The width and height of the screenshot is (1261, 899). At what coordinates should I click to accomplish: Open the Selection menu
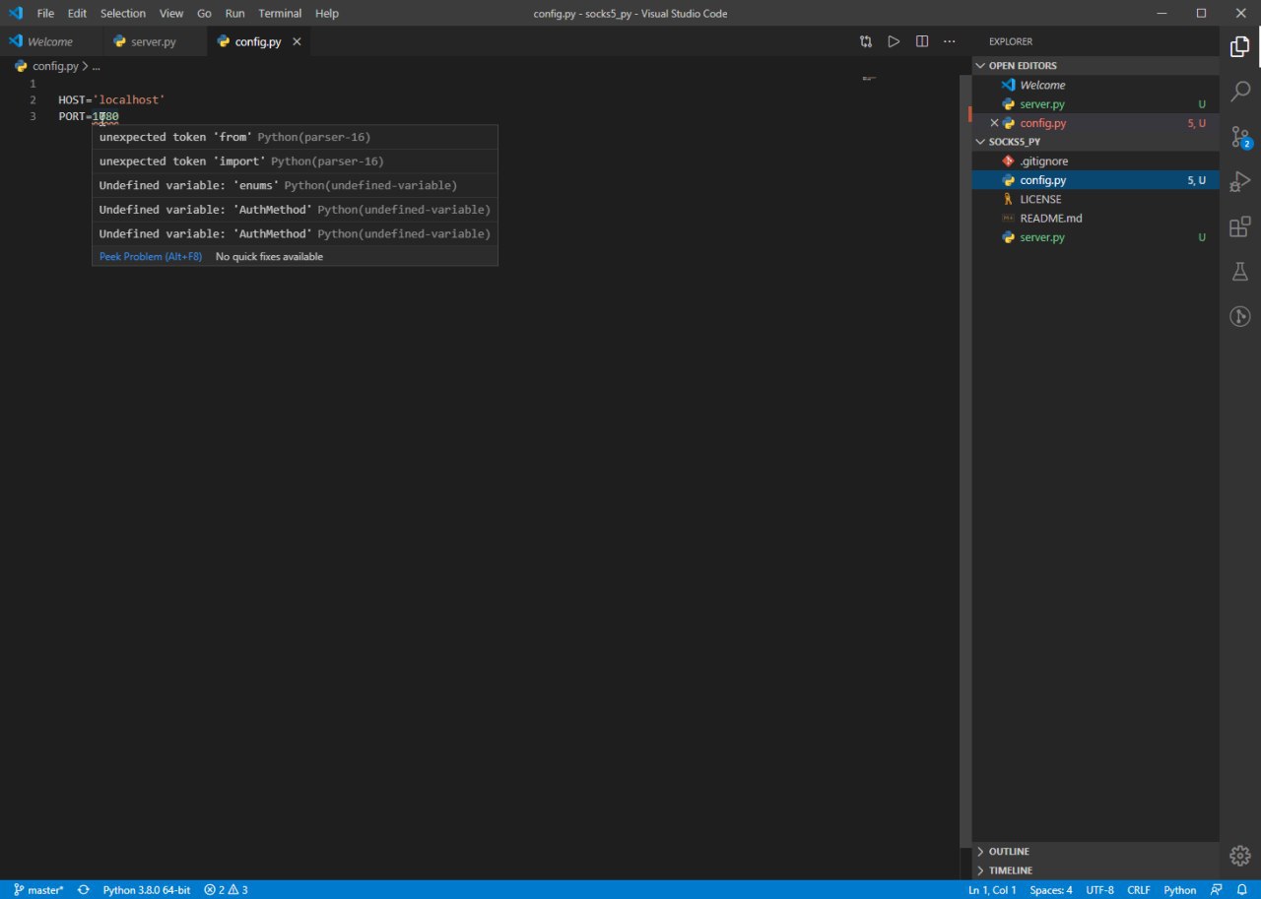pos(123,13)
